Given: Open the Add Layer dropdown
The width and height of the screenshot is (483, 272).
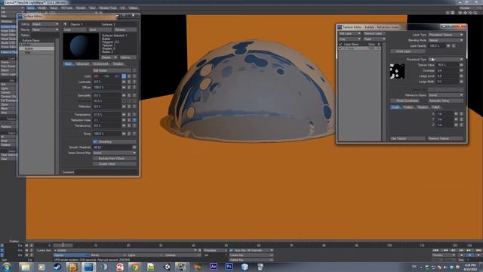Looking at the screenshot, I should [349, 33].
